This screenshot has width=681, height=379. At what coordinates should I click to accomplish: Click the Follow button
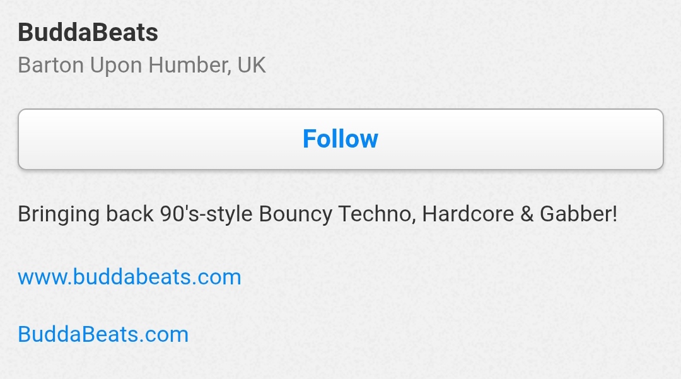340,139
